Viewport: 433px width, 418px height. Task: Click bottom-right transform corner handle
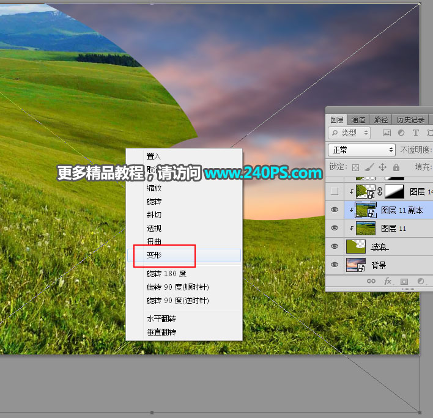click(x=420, y=413)
